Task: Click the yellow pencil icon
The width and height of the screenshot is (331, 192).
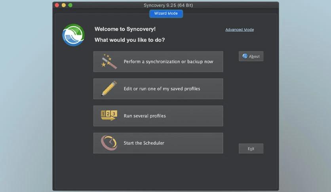Action: (109, 88)
